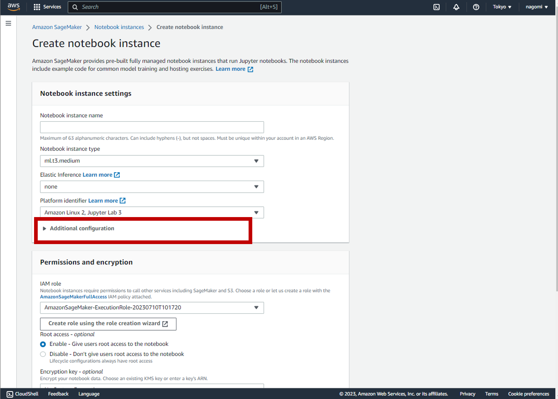The height and width of the screenshot is (399, 558).
Task: Select Enable root access radio button
Action: (43, 344)
